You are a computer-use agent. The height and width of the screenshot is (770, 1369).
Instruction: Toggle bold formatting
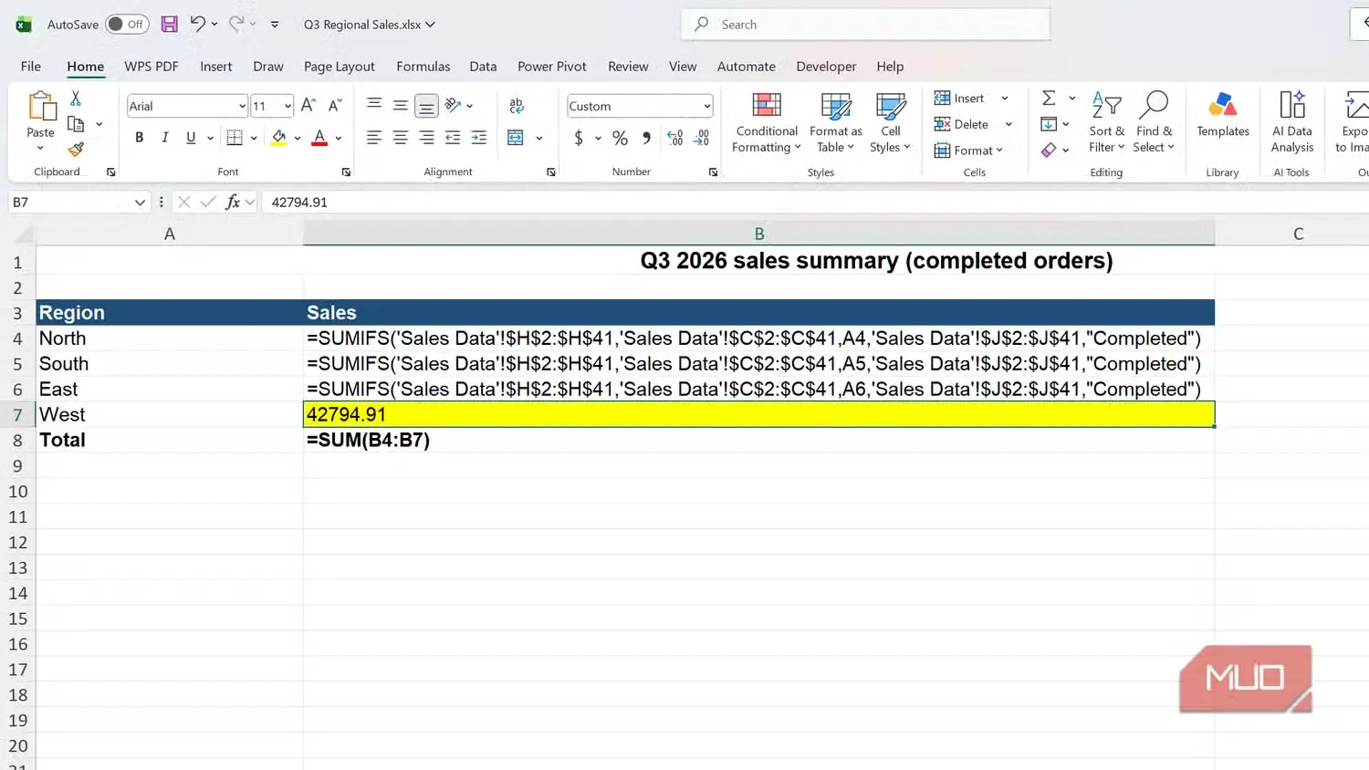point(139,138)
